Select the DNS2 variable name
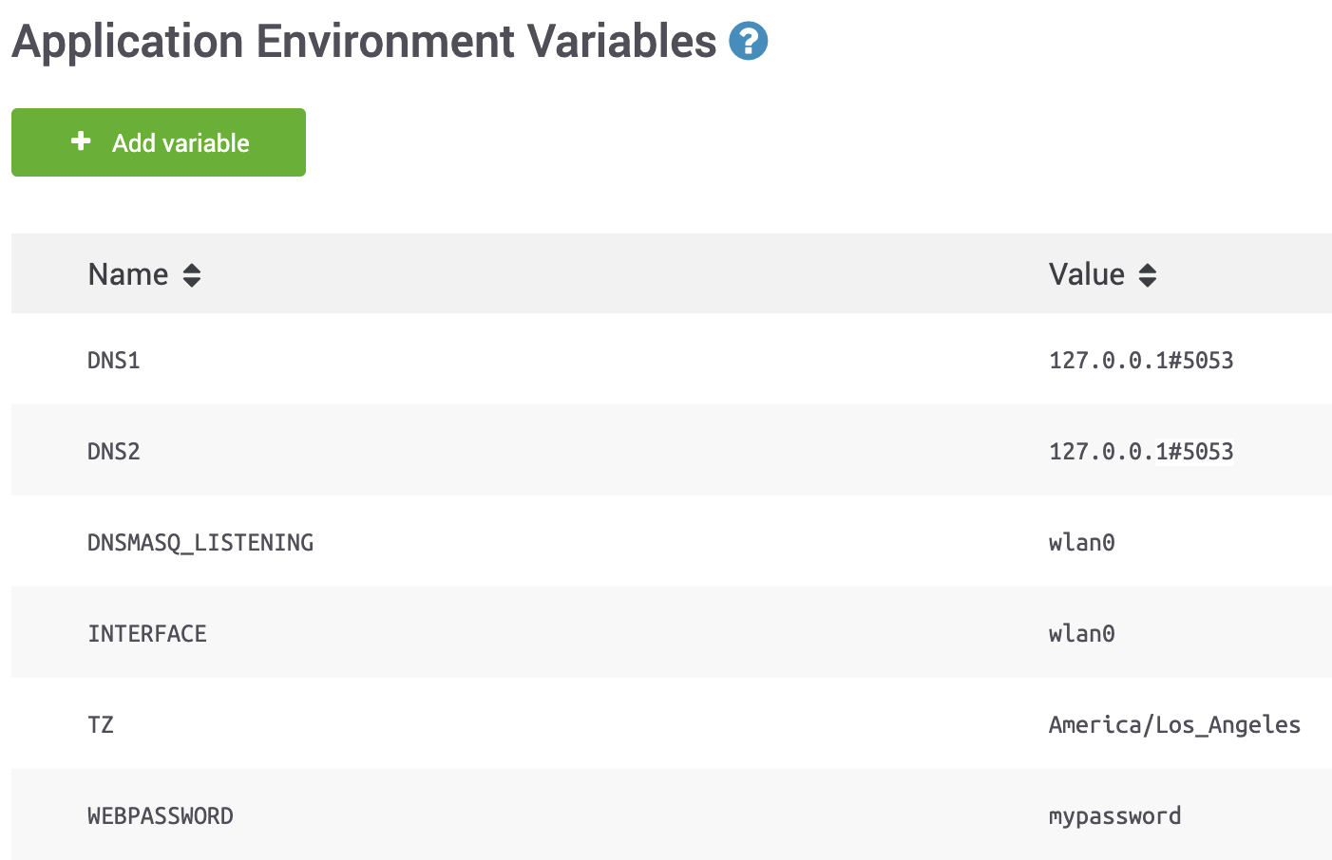This screenshot has height=860, width=1332. click(x=114, y=452)
